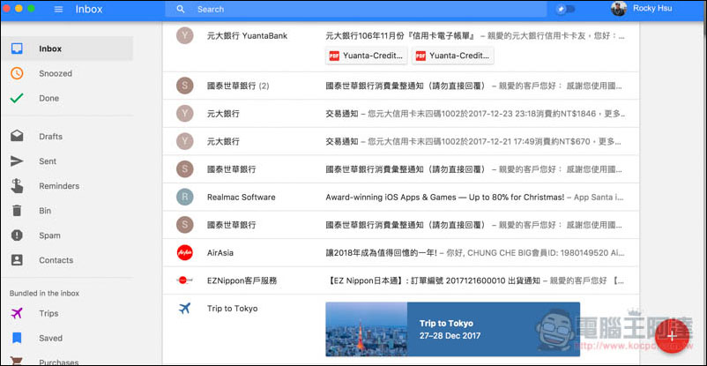Click the Spam warning icon

(x=17, y=235)
